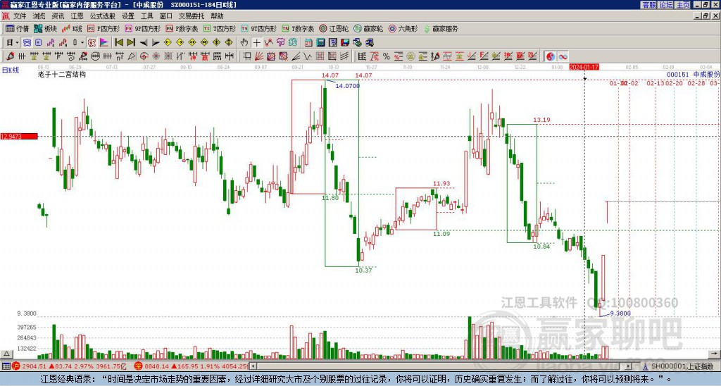Open the calendar icon in toolbar

pos(308,42)
